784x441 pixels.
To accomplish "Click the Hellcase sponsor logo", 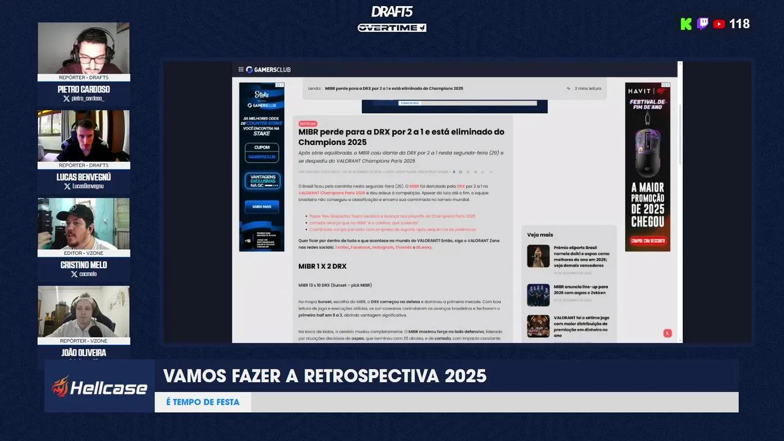I will 100,386.
